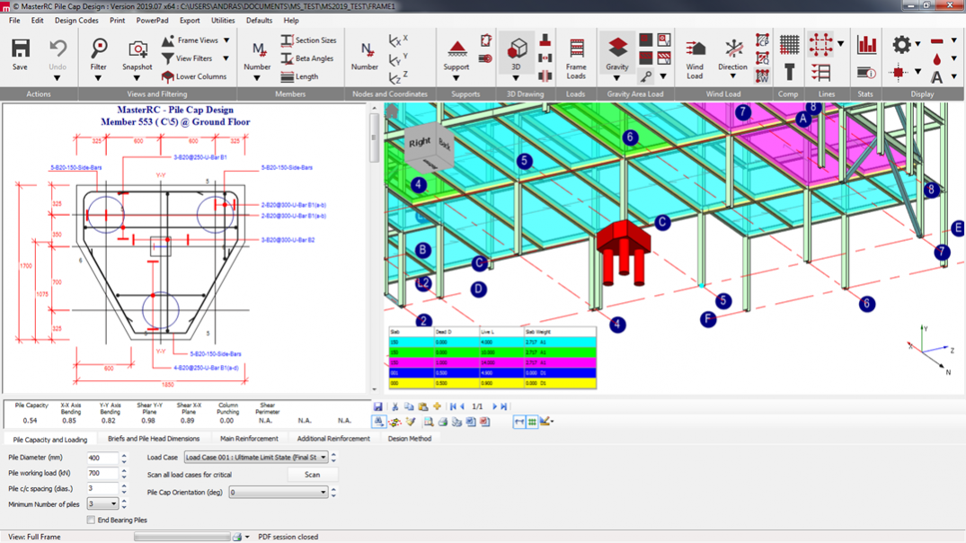Click the Lower Columns icon

[167, 77]
